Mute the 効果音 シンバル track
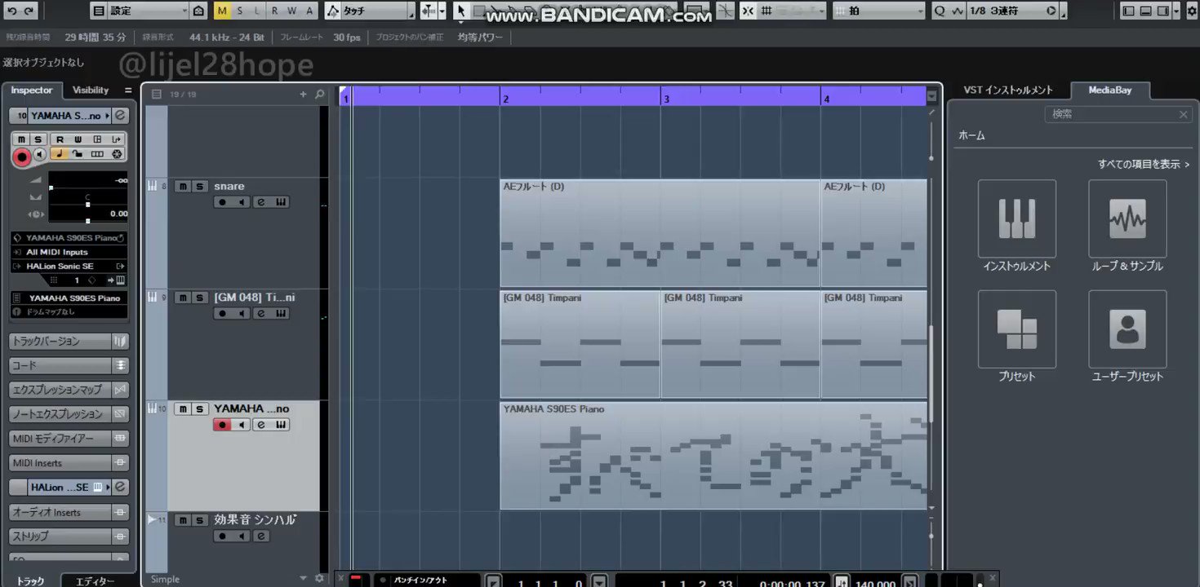 click(x=183, y=520)
